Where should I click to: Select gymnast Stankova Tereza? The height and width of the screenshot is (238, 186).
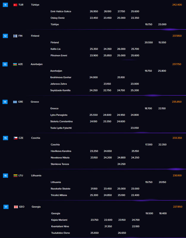click(x=60, y=164)
